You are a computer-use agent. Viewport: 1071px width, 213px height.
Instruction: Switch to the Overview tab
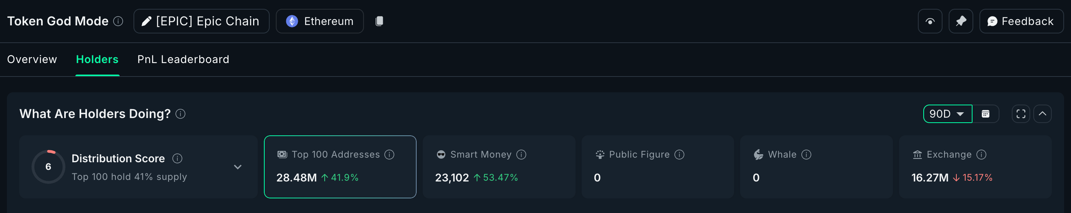[x=32, y=59]
